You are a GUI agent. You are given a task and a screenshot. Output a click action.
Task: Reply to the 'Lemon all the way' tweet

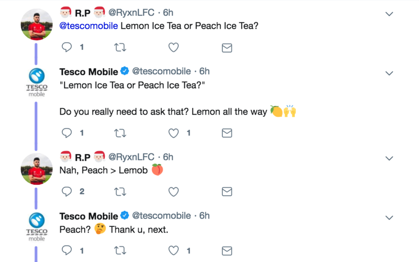67,133
